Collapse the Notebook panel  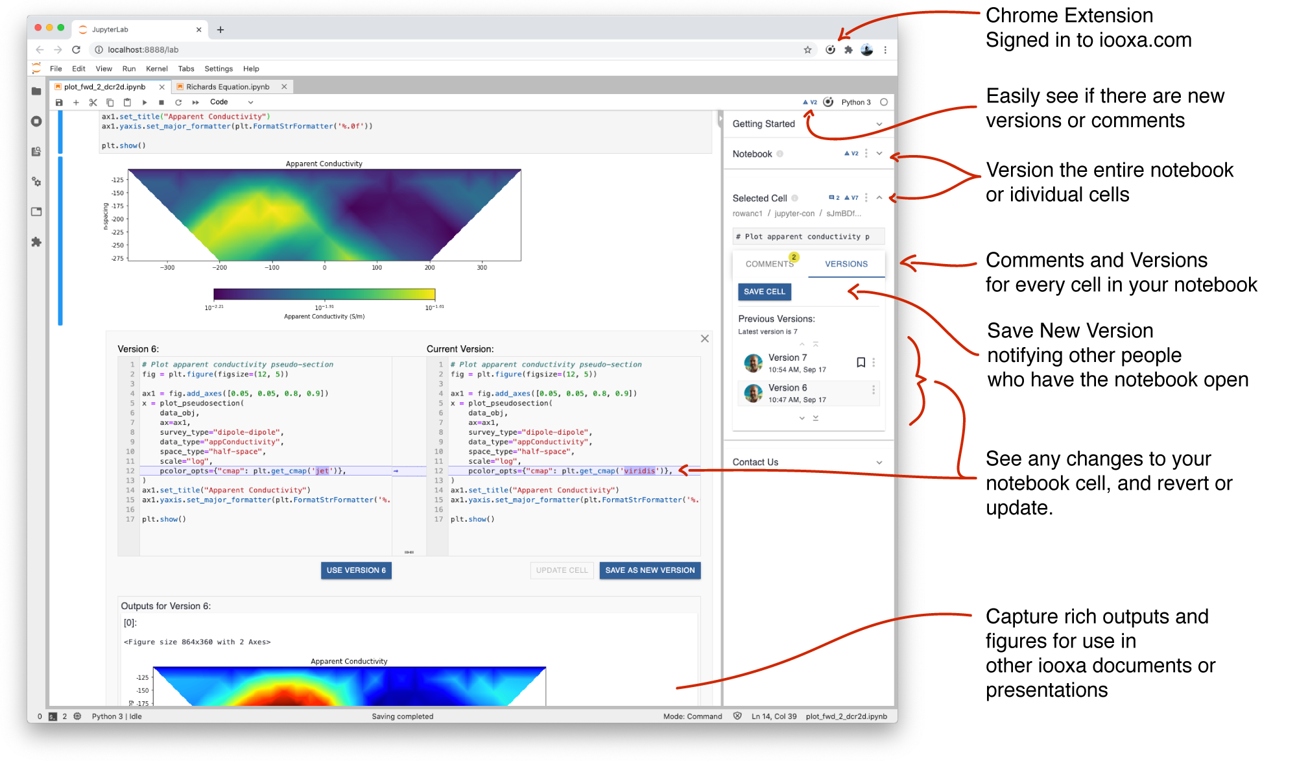pyautogui.click(x=879, y=154)
